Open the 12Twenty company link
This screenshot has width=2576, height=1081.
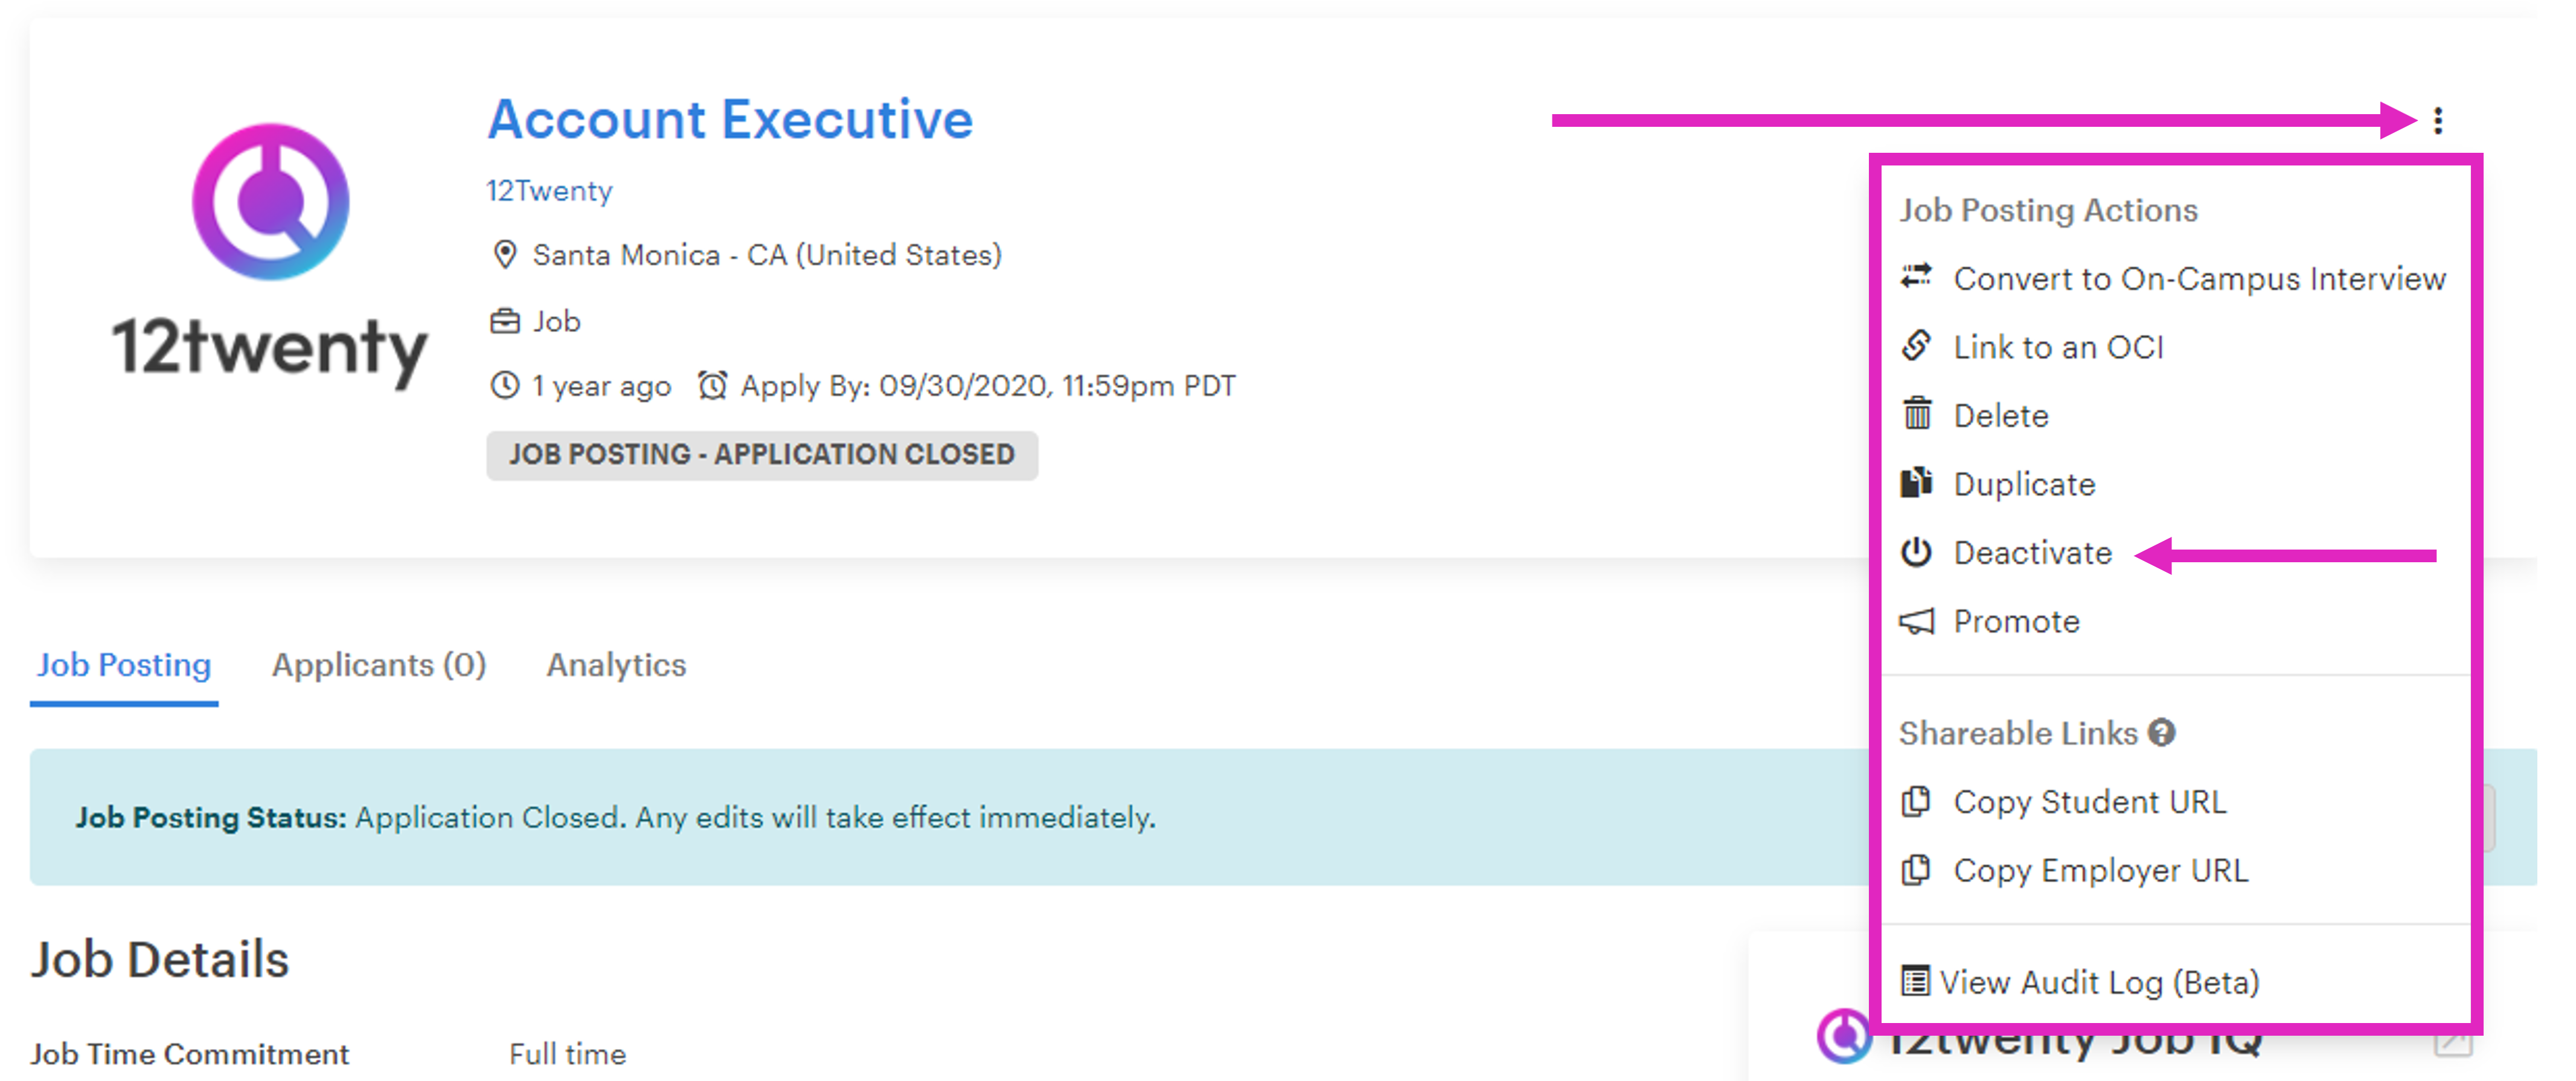549,190
